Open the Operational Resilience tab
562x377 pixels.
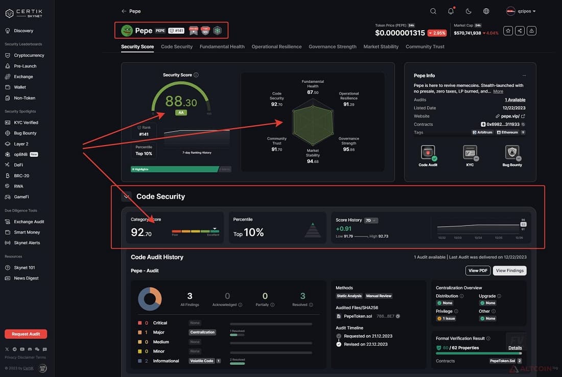tap(276, 46)
